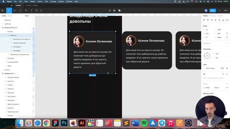The height and width of the screenshot is (129, 230).
Task: Open Fill styles icon
Action: [223, 74]
